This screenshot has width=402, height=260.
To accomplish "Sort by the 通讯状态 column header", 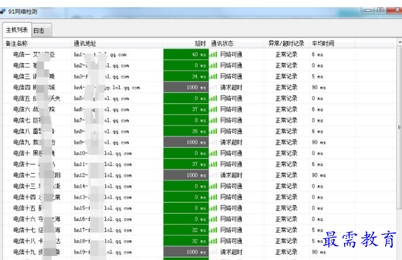I will [x=236, y=44].
